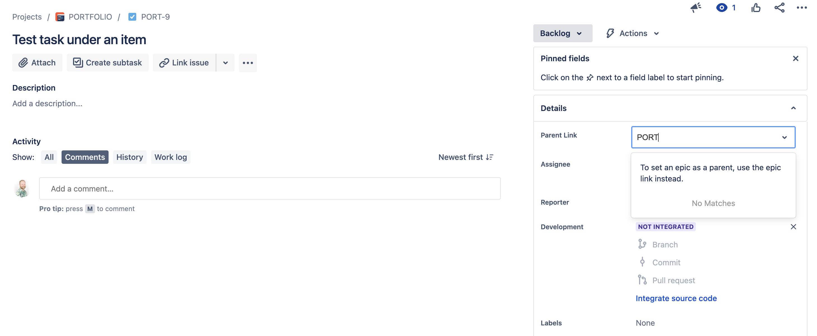
Task: Toggle the Newest first sort order
Action: click(466, 157)
